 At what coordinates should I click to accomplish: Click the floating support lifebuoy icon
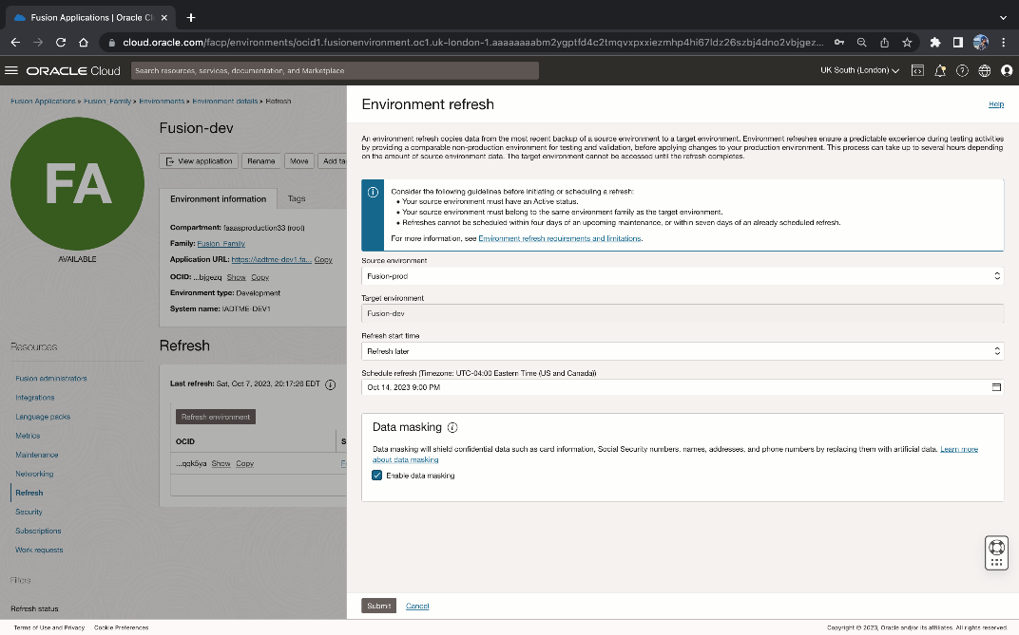996,547
